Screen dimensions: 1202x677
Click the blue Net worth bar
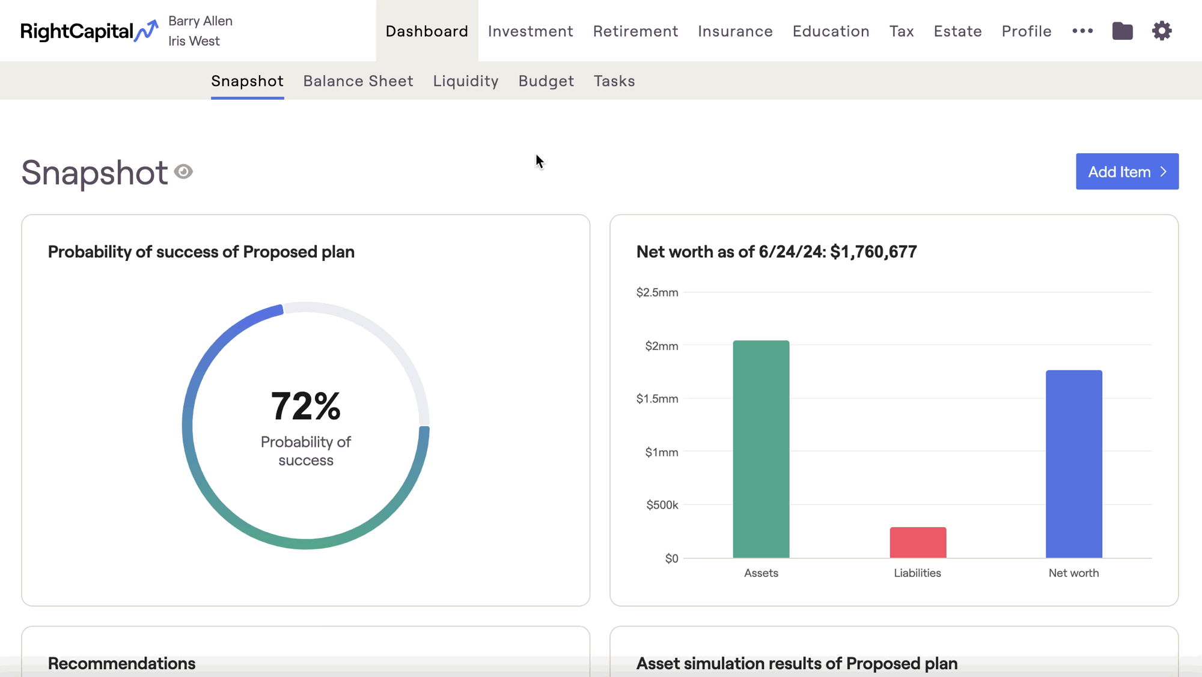pos(1073,464)
